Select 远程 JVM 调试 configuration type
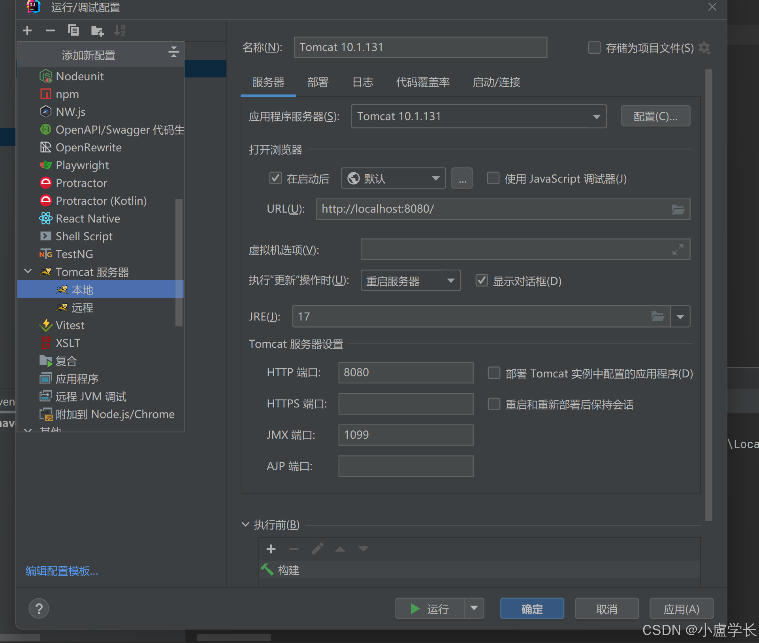This screenshot has width=759, height=643. (x=101, y=396)
